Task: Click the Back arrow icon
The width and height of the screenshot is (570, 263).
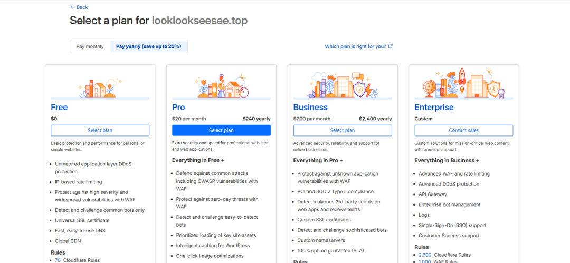Action: tap(72, 7)
